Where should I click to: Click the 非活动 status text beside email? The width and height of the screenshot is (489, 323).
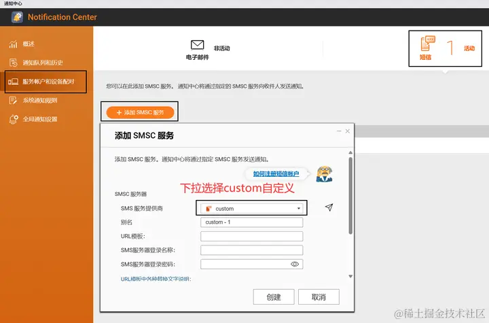(x=221, y=48)
